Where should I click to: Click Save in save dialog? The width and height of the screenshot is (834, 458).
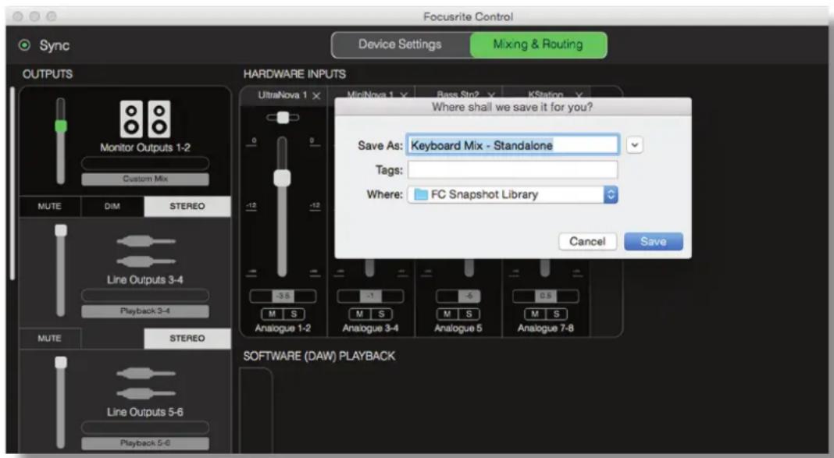[x=653, y=241]
